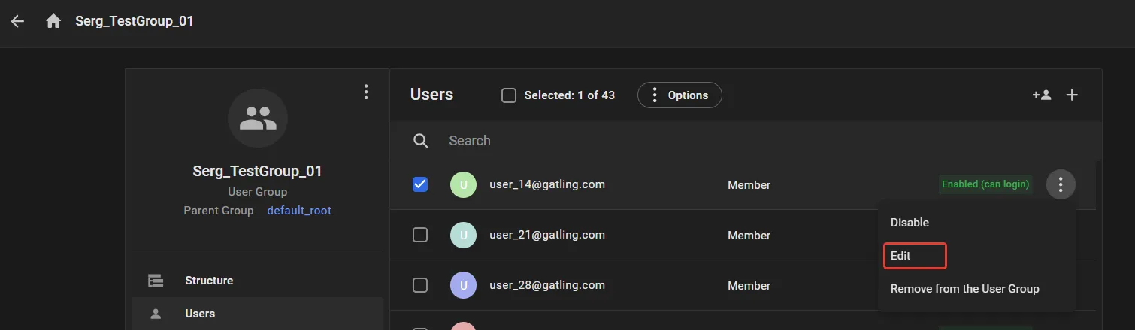Click the group avatar icon
Image resolution: width=1135 pixels, height=330 pixels.
tap(258, 118)
